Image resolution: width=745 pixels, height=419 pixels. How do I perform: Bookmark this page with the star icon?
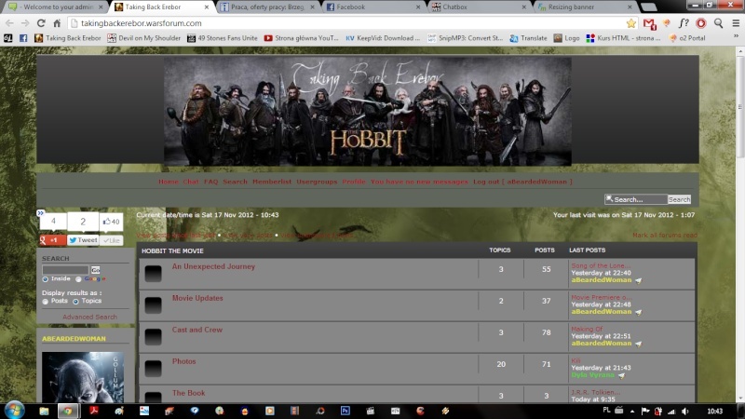click(x=631, y=23)
